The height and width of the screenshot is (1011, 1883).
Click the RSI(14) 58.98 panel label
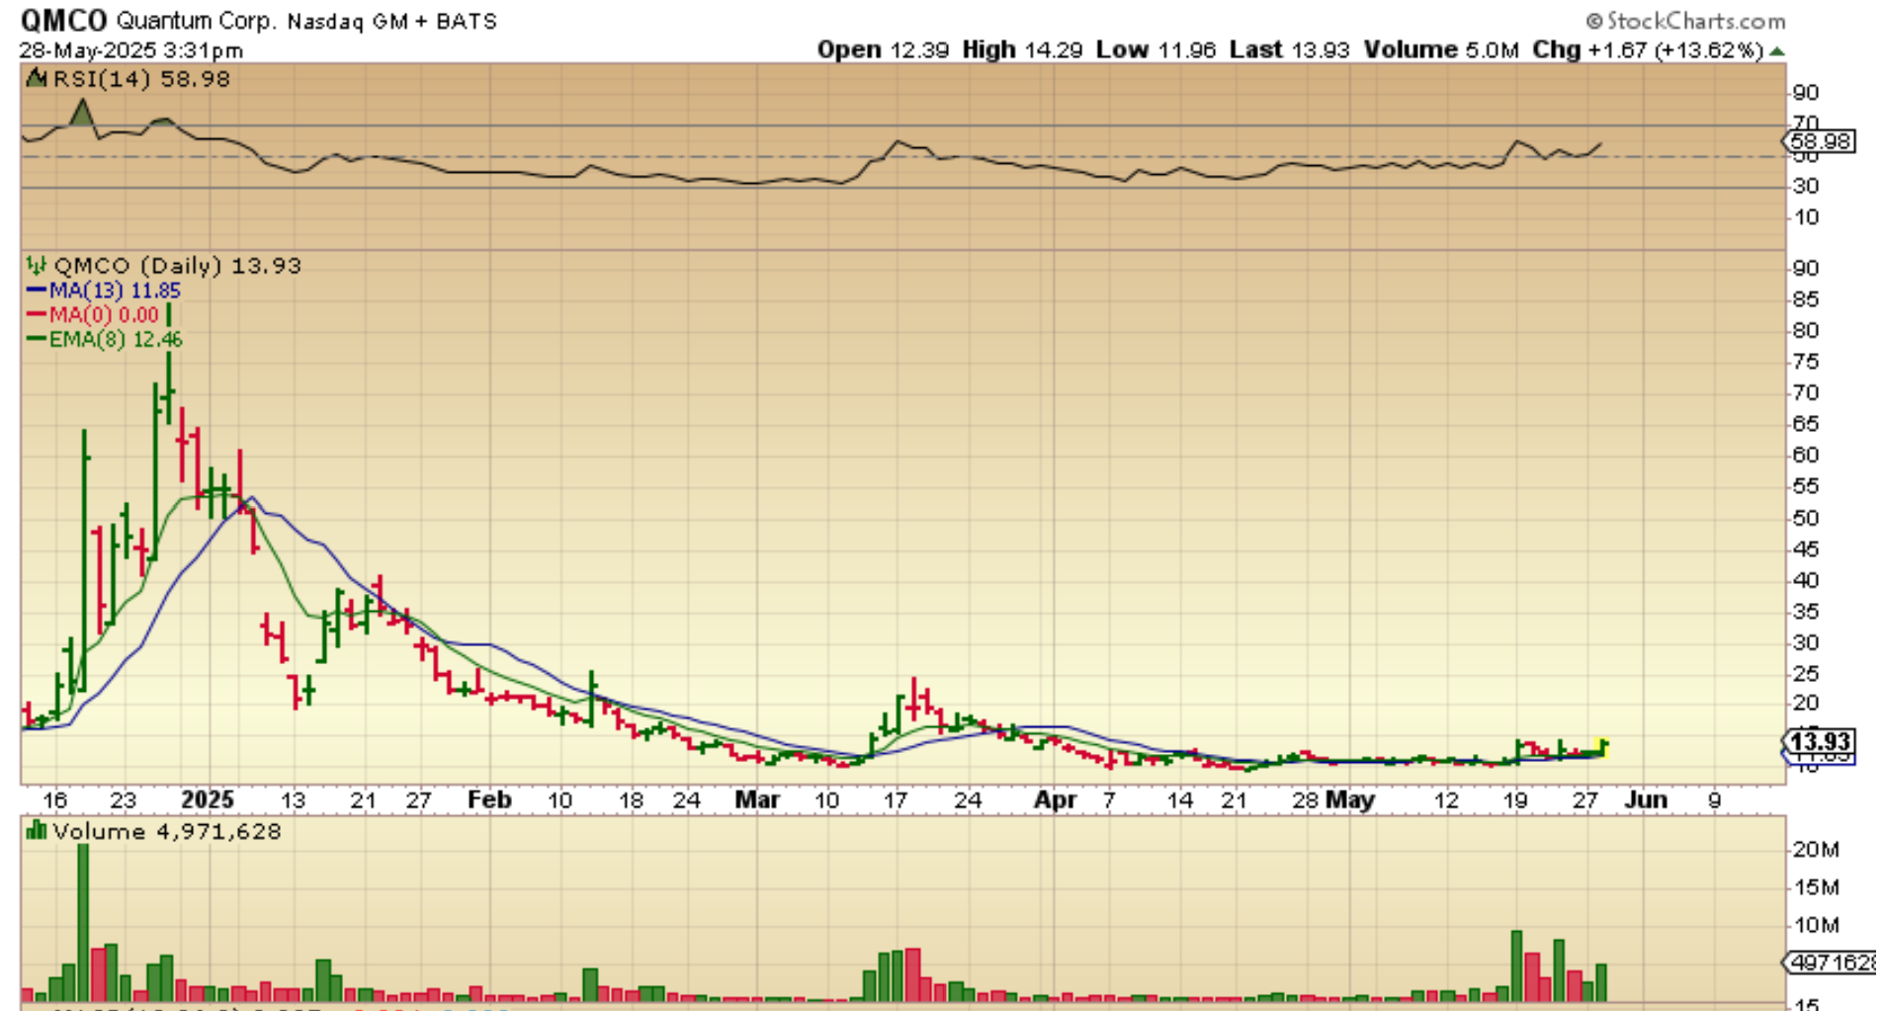(x=140, y=79)
